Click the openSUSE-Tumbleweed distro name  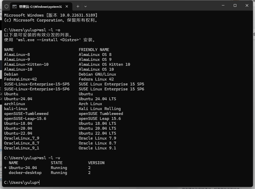pos(26,113)
